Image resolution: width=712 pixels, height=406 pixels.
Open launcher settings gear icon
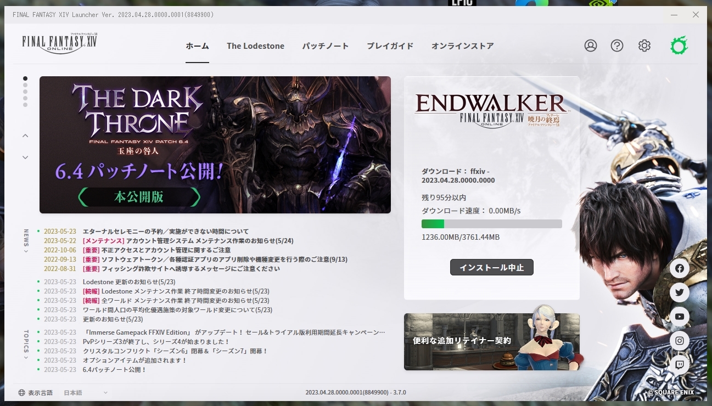click(644, 46)
